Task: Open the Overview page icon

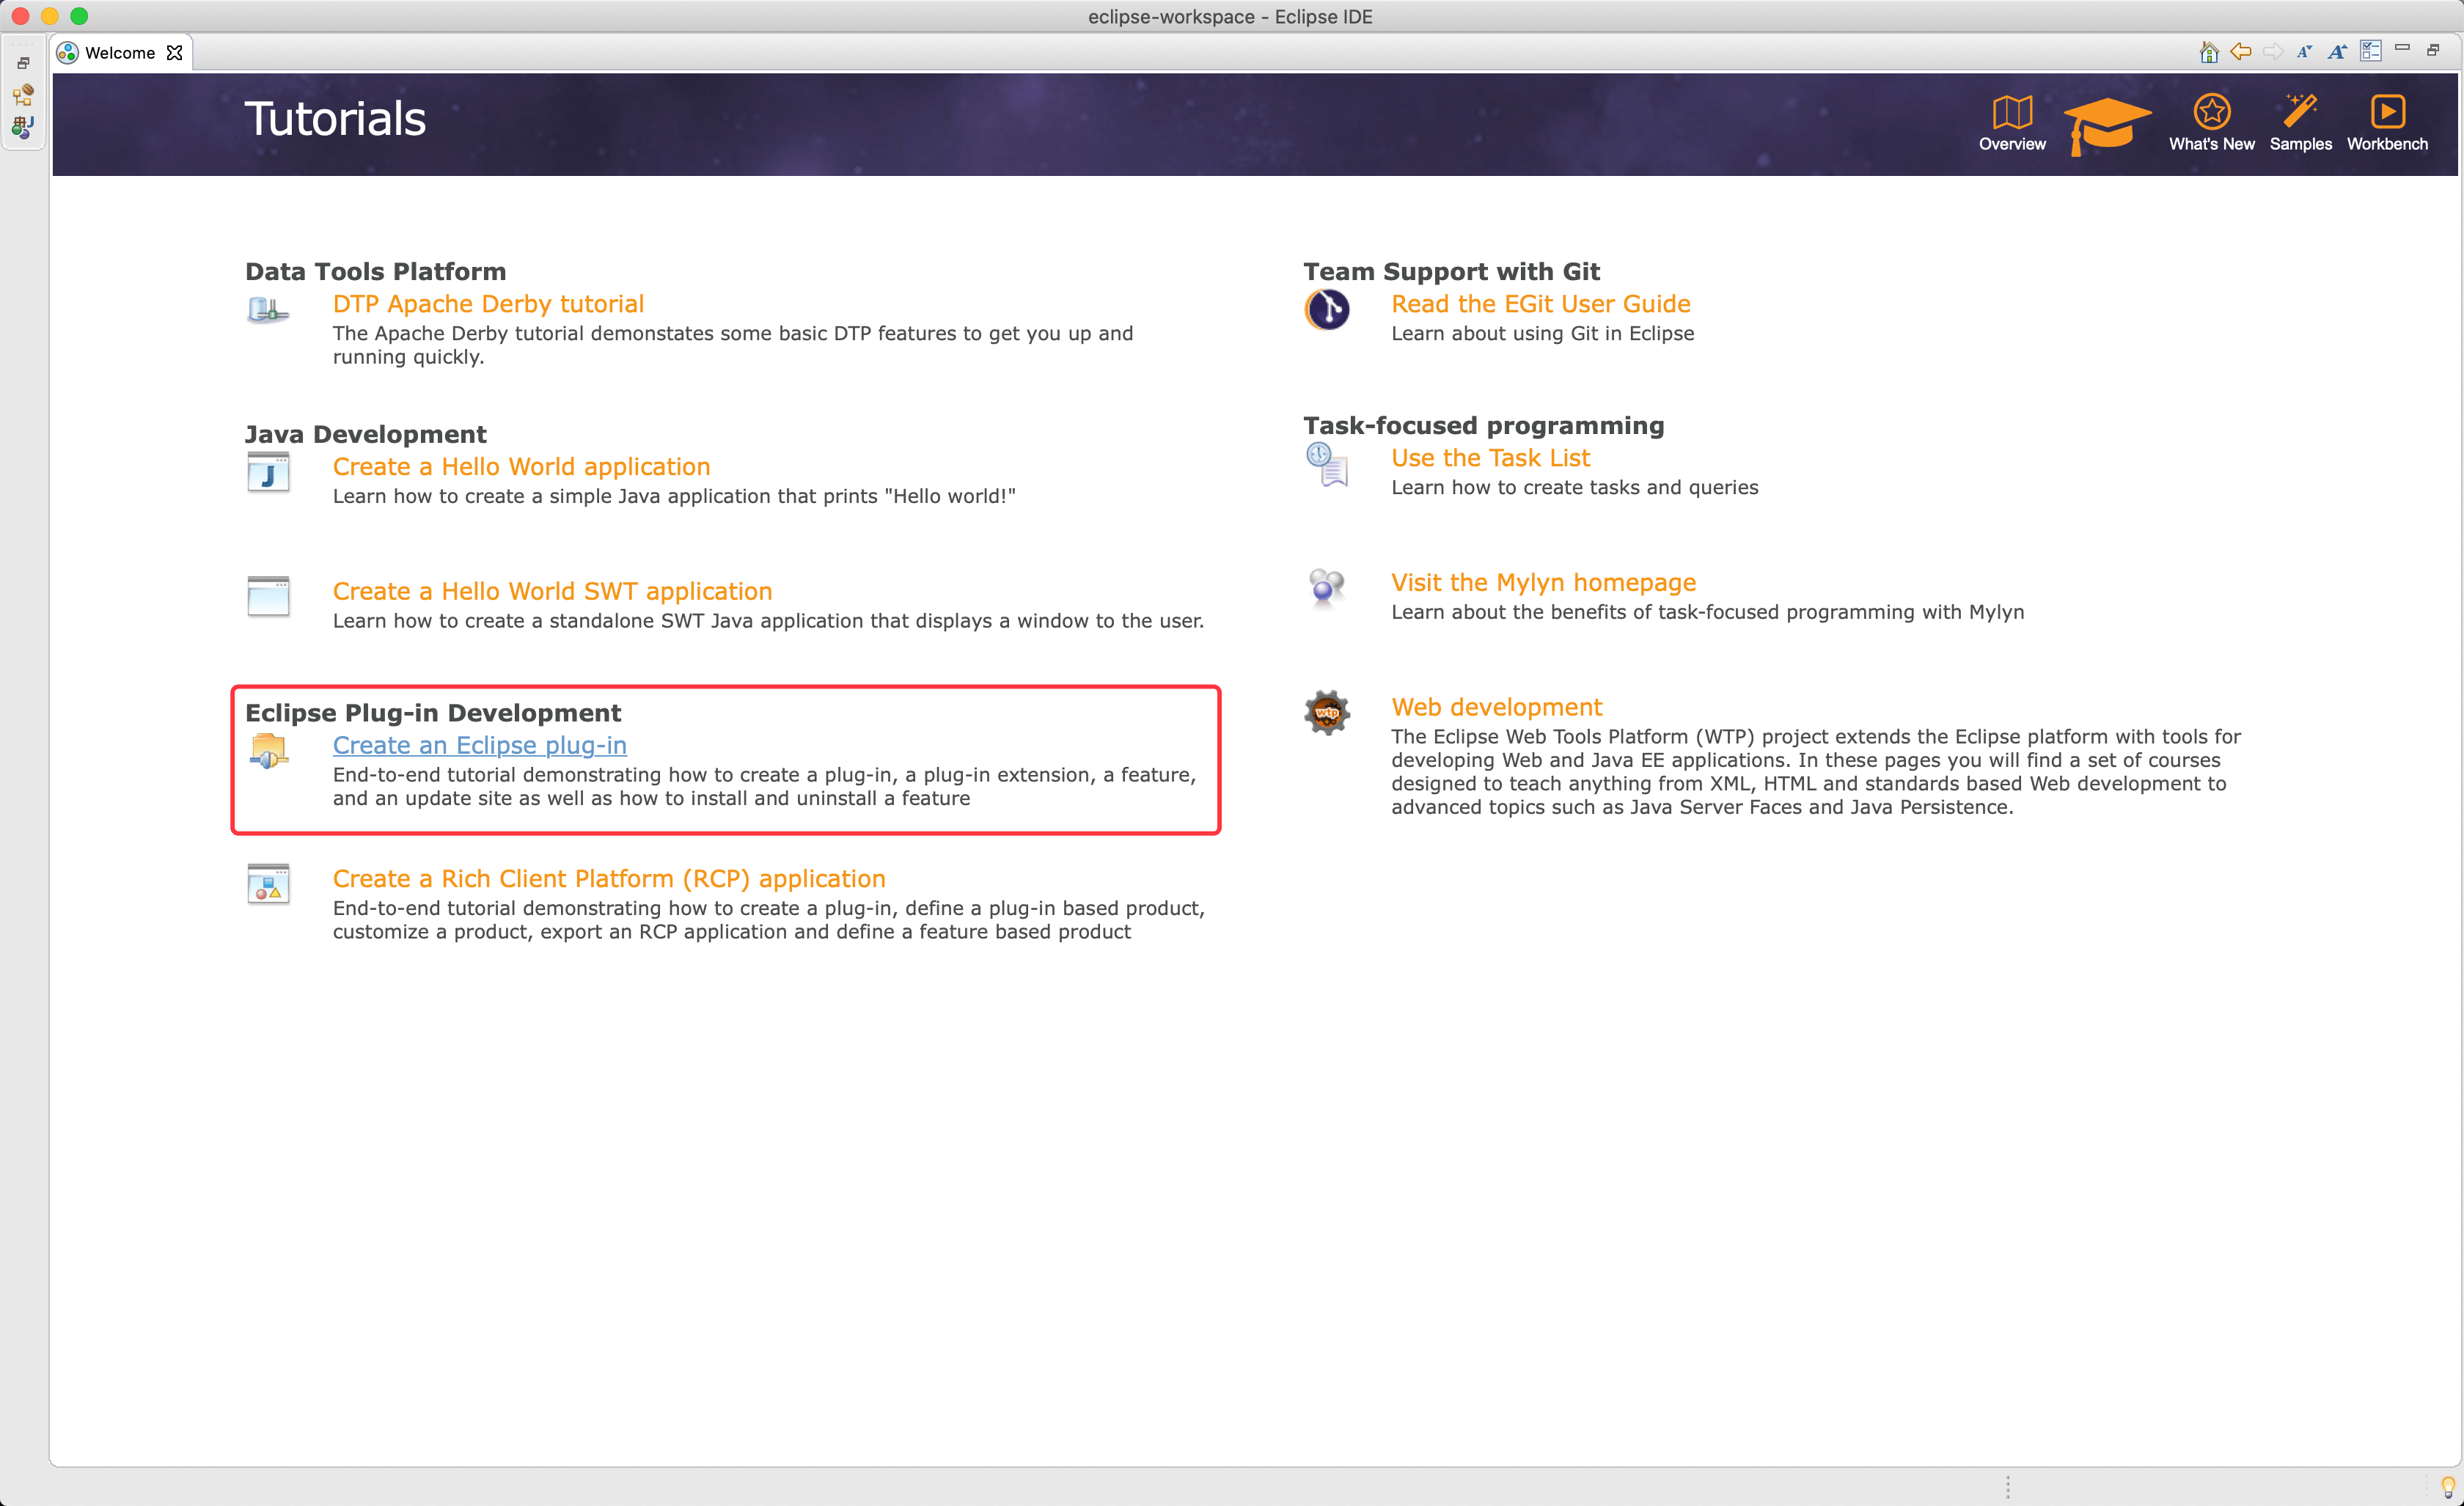Action: pos(2012,113)
